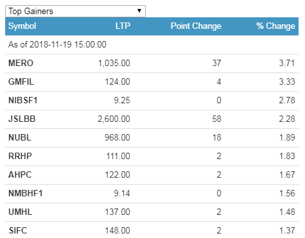Click JSLBB's 2.28 percent change value
This screenshot has width=305, height=238.
(x=287, y=119)
